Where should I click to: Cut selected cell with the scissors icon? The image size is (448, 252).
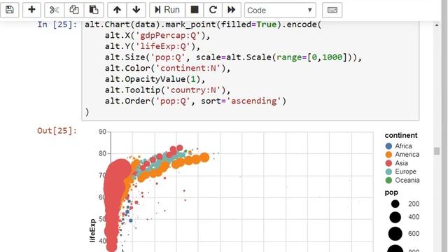coord(55,10)
